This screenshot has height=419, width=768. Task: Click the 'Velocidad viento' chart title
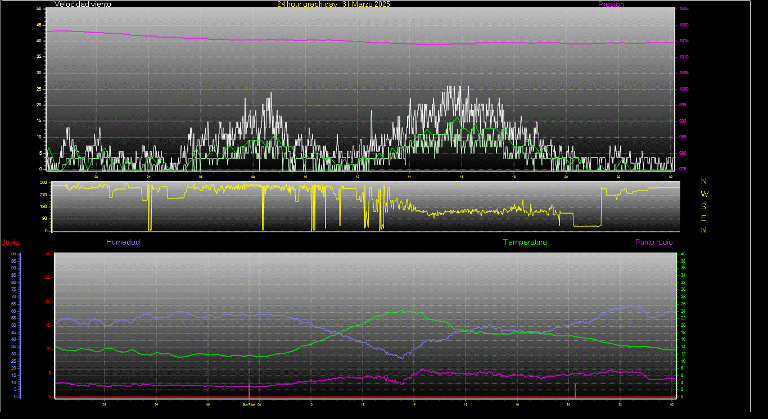point(83,4)
